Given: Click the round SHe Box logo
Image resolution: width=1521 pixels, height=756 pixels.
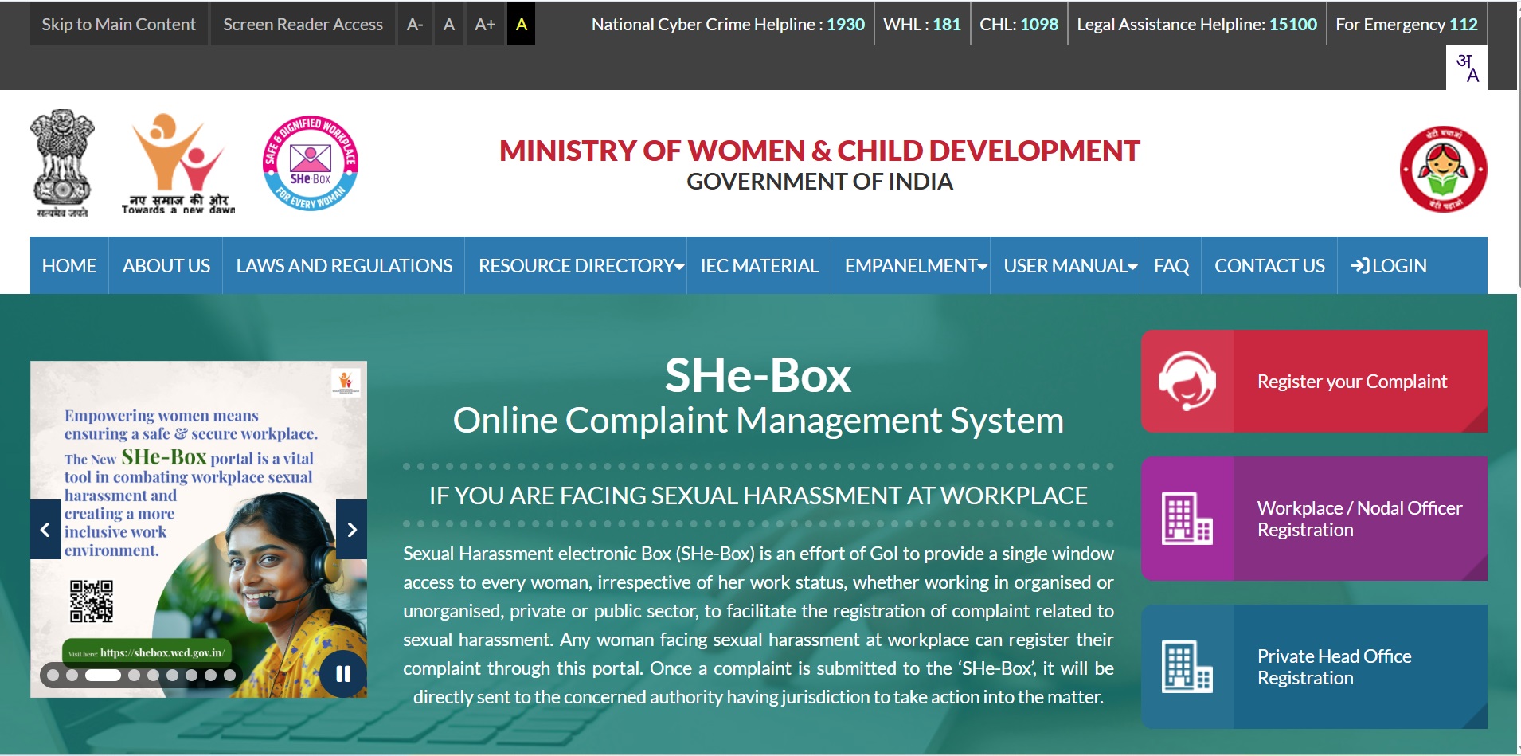Looking at the screenshot, I should pos(311,163).
